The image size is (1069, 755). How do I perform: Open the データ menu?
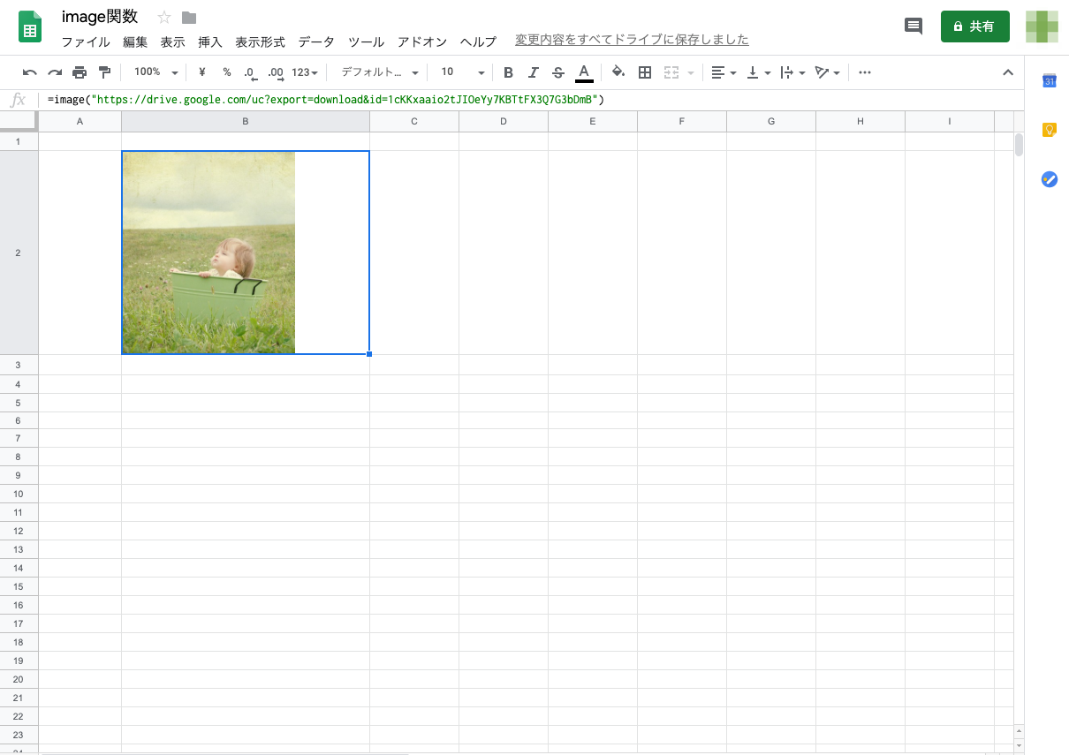coord(316,42)
